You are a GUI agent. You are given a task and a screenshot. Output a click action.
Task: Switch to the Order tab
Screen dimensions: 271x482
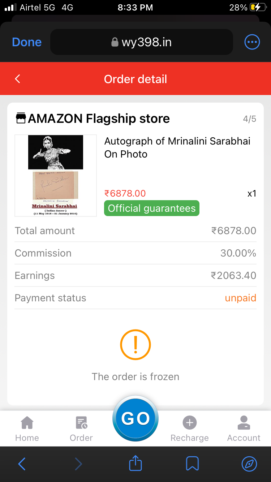[x=81, y=429]
